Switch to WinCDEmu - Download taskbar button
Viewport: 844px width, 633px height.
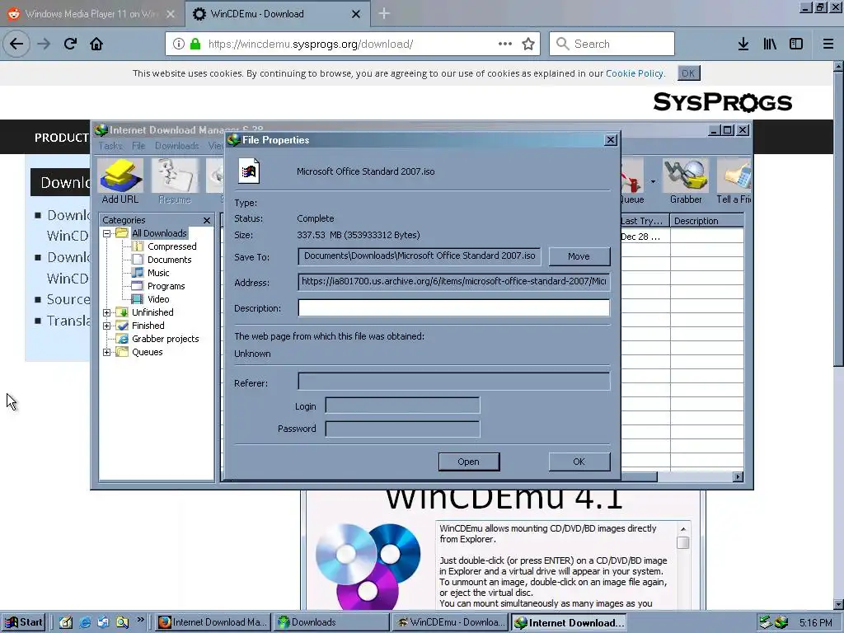[x=451, y=622]
